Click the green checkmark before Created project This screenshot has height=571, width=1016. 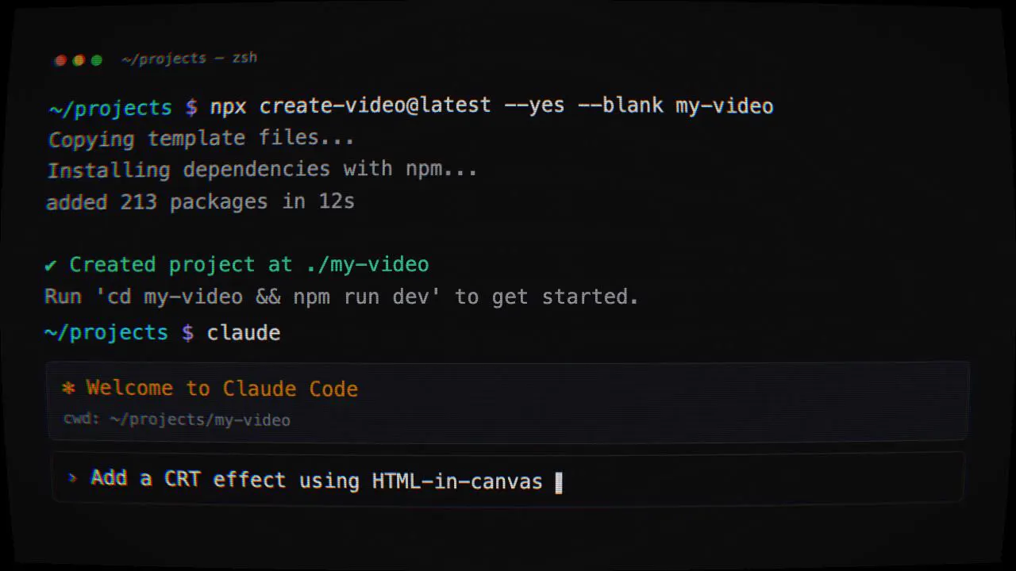click(x=52, y=265)
